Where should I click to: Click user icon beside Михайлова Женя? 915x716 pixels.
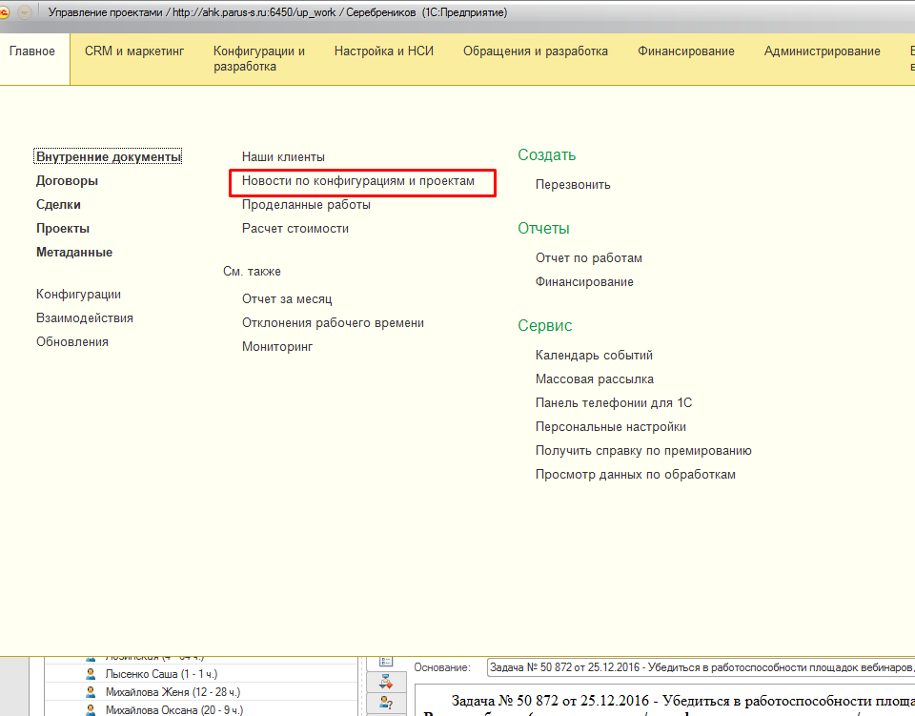tap(91, 692)
